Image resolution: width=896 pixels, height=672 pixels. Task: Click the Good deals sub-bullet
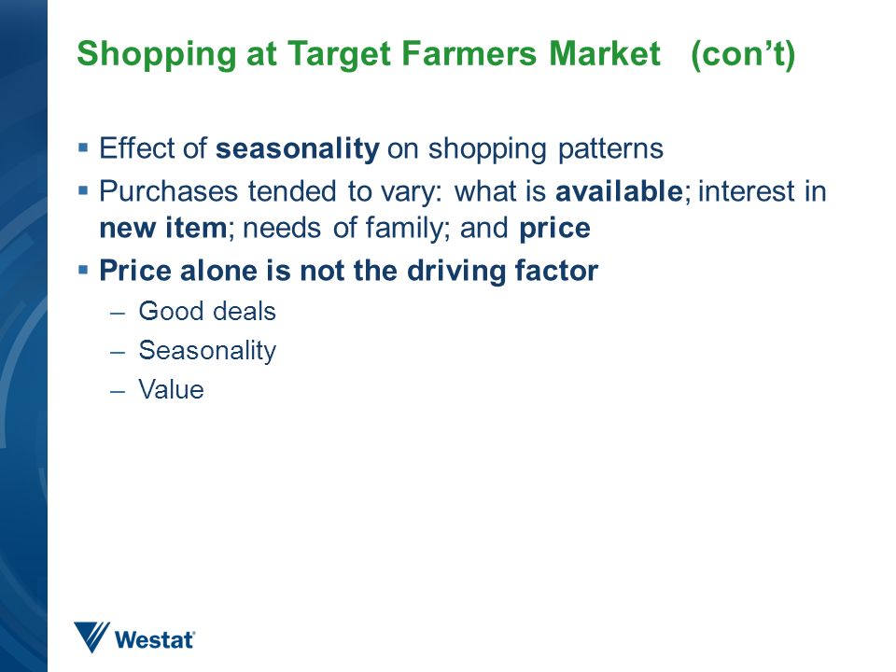point(207,312)
